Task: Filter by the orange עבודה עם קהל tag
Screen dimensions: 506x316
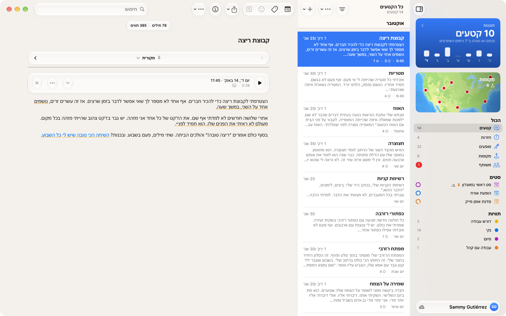Action: 458,248
